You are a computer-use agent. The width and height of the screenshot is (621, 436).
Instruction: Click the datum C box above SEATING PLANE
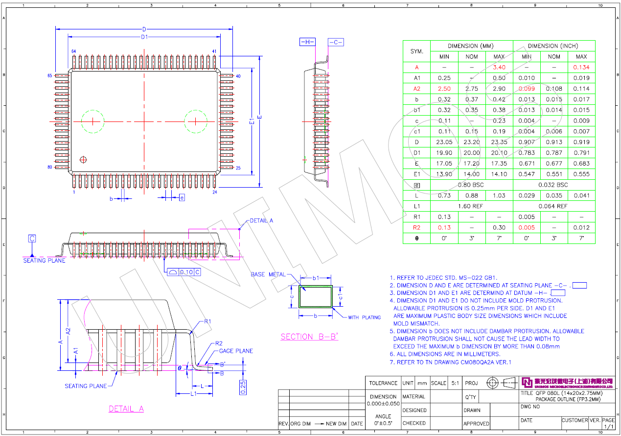coord(32,239)
